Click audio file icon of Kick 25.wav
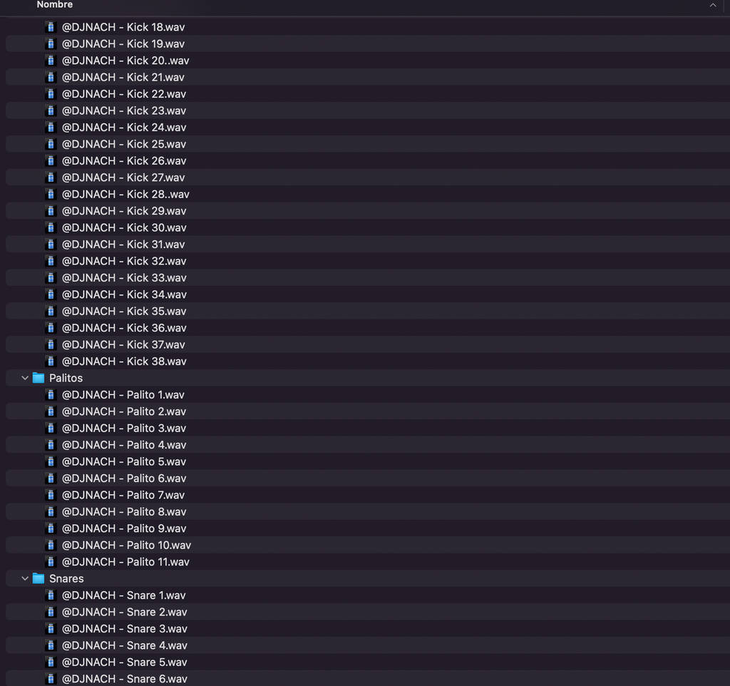Viewport: 730px width, 686px height. (51, 144)
